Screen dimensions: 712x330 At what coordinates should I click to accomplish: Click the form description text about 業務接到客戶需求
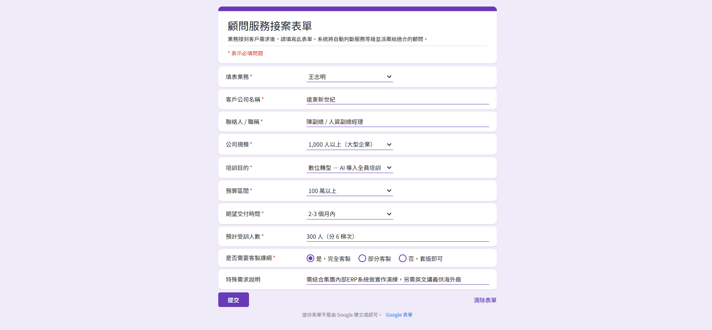(328, 39)
